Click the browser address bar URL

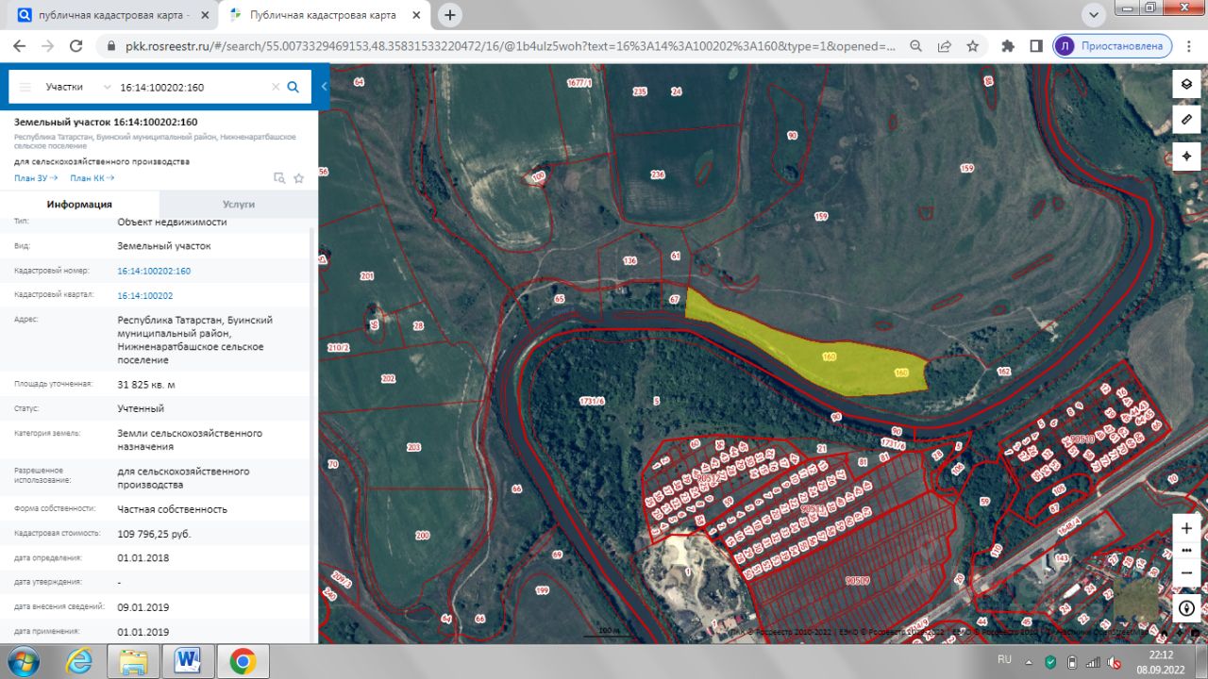click(x=510, y=45)
